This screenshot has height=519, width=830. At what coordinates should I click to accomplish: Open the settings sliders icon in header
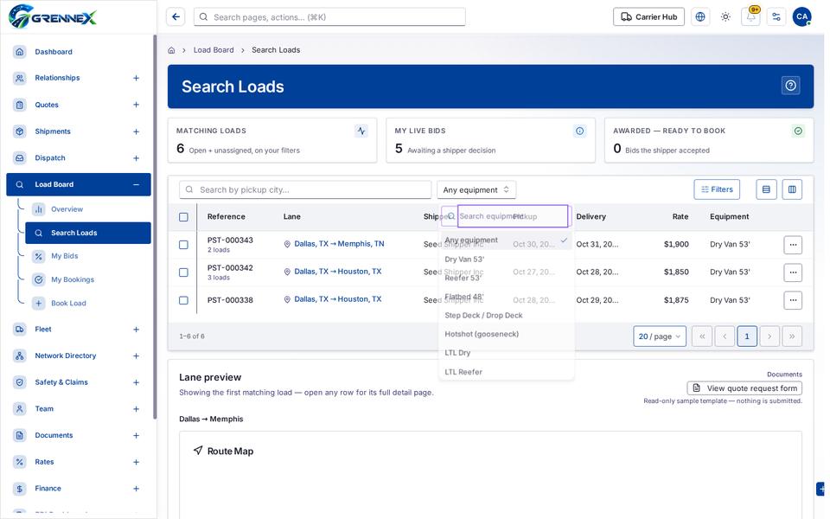click(776, 17)
